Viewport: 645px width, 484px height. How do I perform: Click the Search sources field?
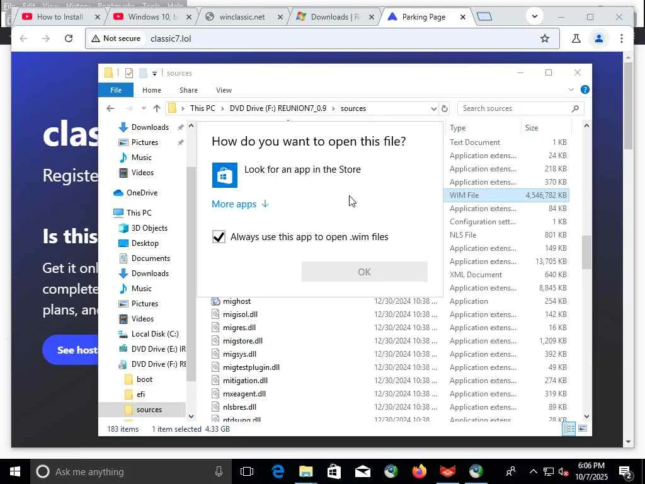tap(520, 108)
